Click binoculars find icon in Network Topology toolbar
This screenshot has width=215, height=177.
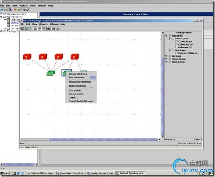pyautogui.click(x=49, y=28)
